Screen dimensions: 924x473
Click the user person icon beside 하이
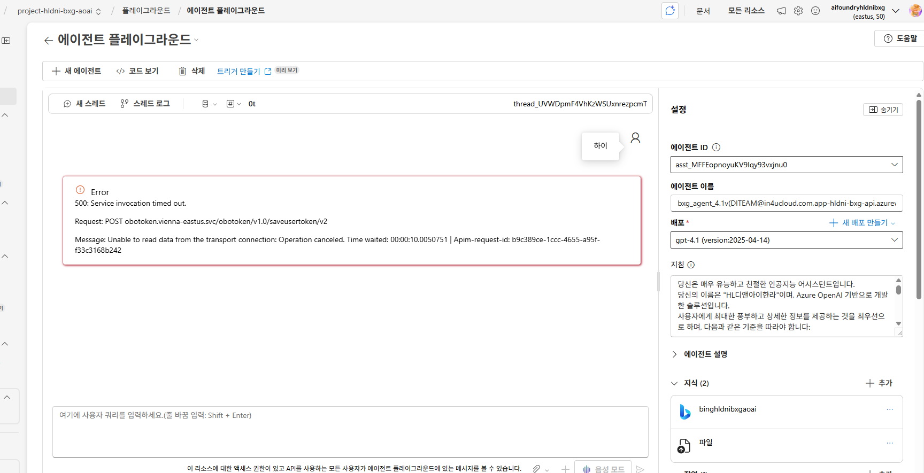[x=635, y=138]
